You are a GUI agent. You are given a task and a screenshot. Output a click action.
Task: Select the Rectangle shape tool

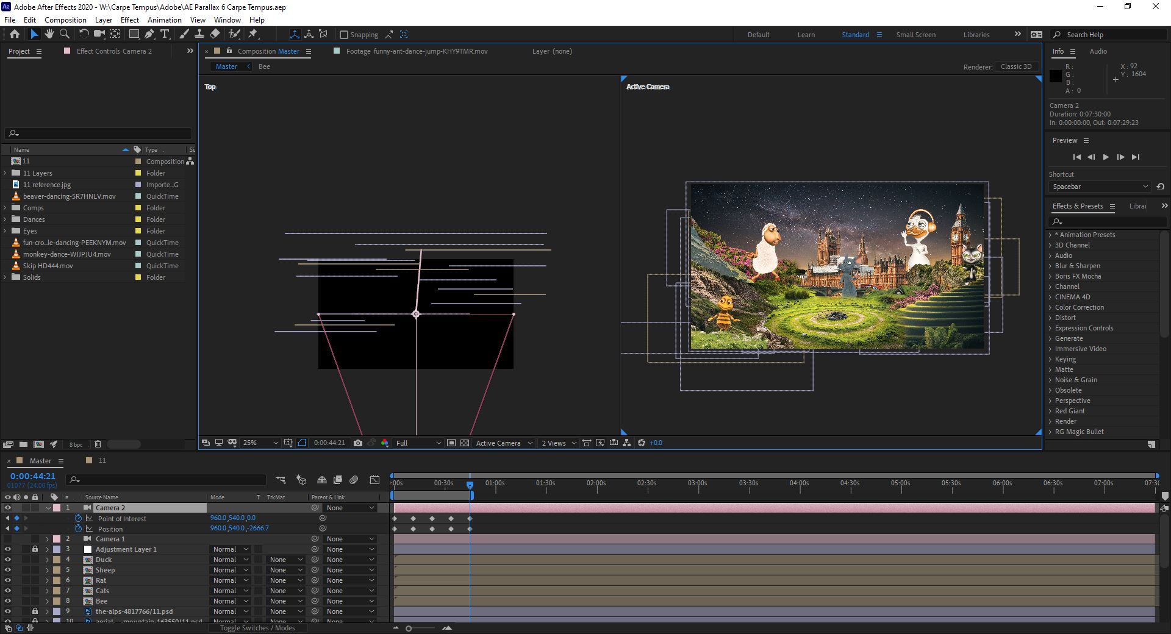[133, 35]
